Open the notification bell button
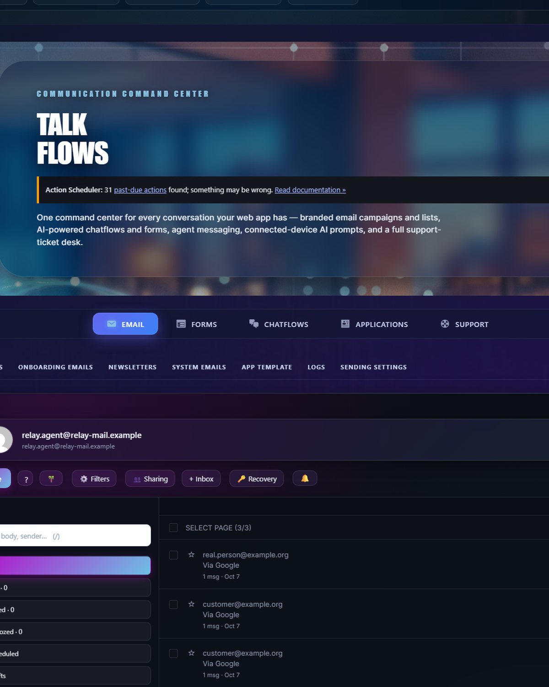The image size is (549, 687). pos(305,479)
